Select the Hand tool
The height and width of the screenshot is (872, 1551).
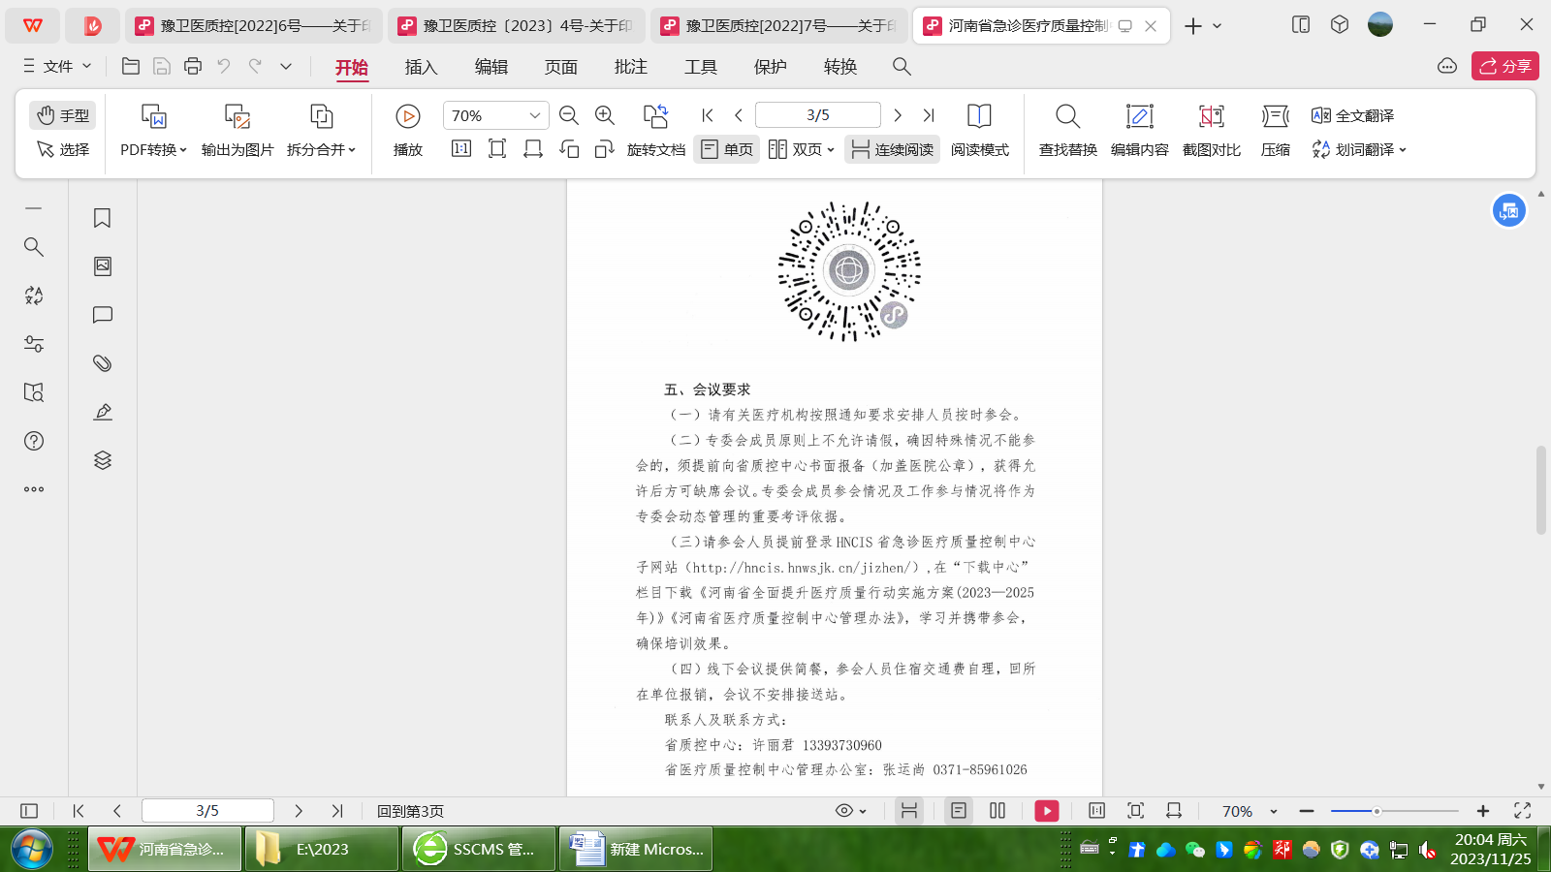(62, 115)
